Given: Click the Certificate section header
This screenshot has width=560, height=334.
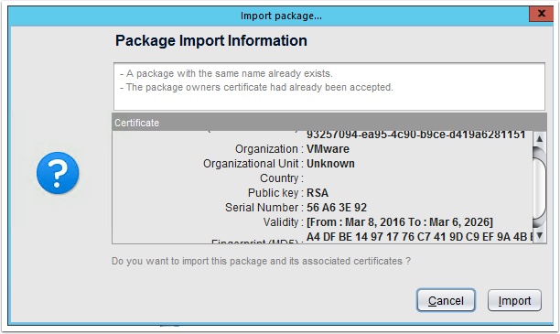Looking at the screenshot, I should pyautogui.click(x=328, y=123).
